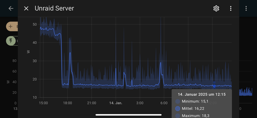Click the "Maximum: 18,3" value
The height and width of the screenshot is (118, 257).
196,116
